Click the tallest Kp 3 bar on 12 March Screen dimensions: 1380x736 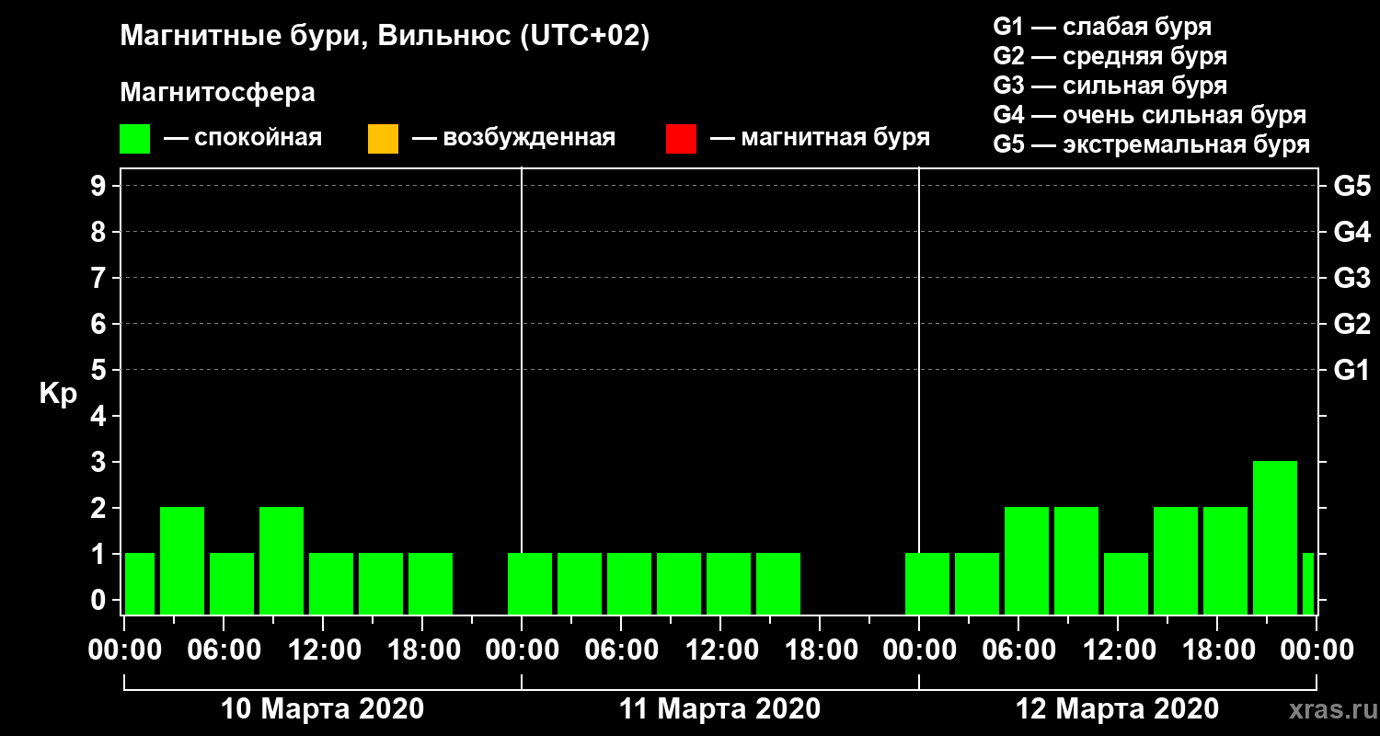pyautogui.click(x=1275, y=537)
